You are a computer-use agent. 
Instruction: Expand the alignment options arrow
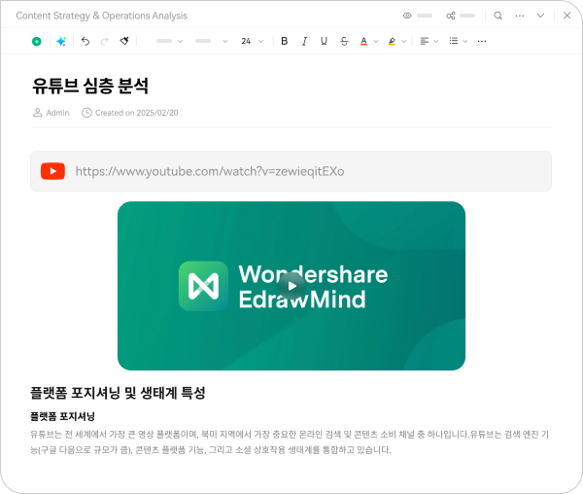pos(436,41)
